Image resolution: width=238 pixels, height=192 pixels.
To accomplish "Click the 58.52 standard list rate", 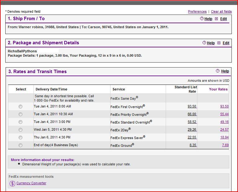I will pyautogui.click(x=192, y=122).
